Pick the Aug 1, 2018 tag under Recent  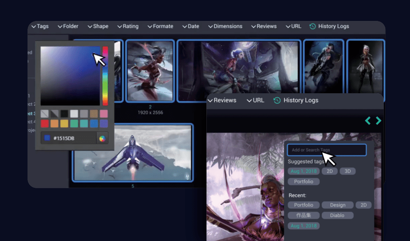point(304,226)
